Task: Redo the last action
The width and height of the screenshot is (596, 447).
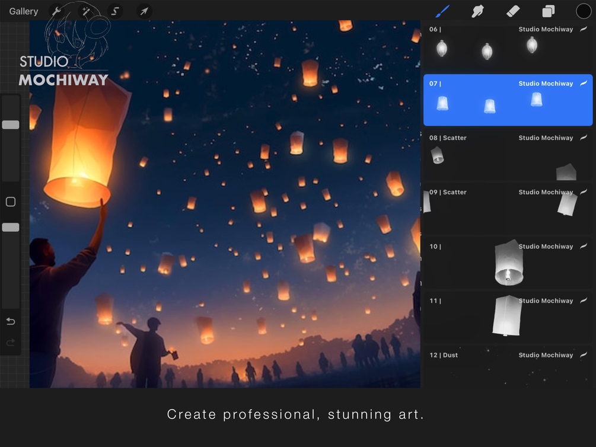Action: point(11,343)
